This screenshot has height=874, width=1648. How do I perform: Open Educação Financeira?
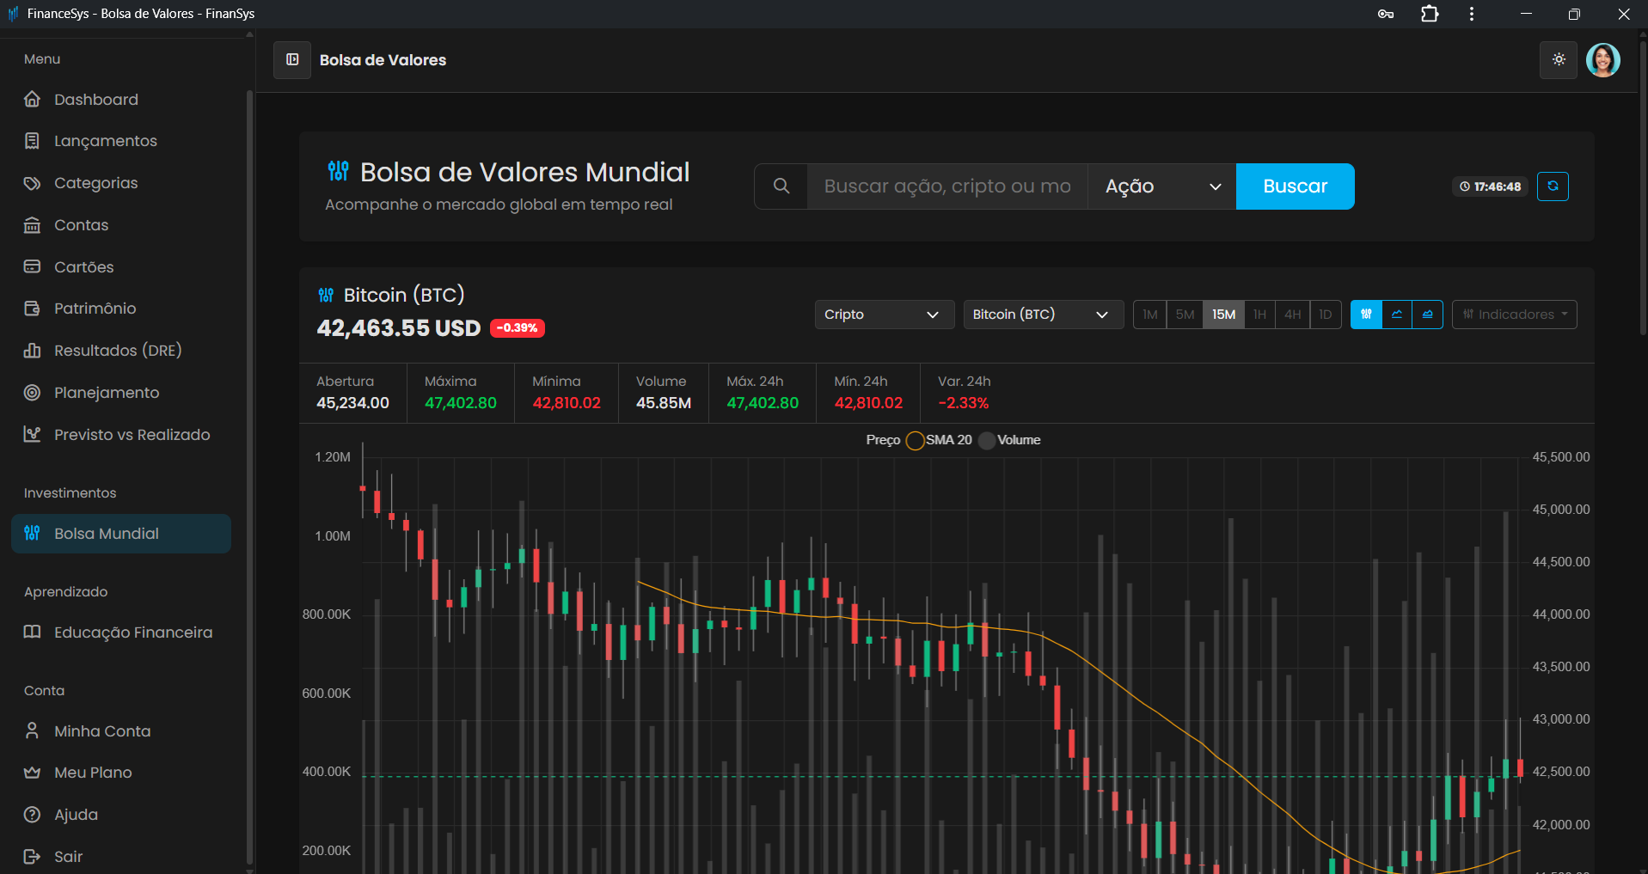tap(132, 632)
